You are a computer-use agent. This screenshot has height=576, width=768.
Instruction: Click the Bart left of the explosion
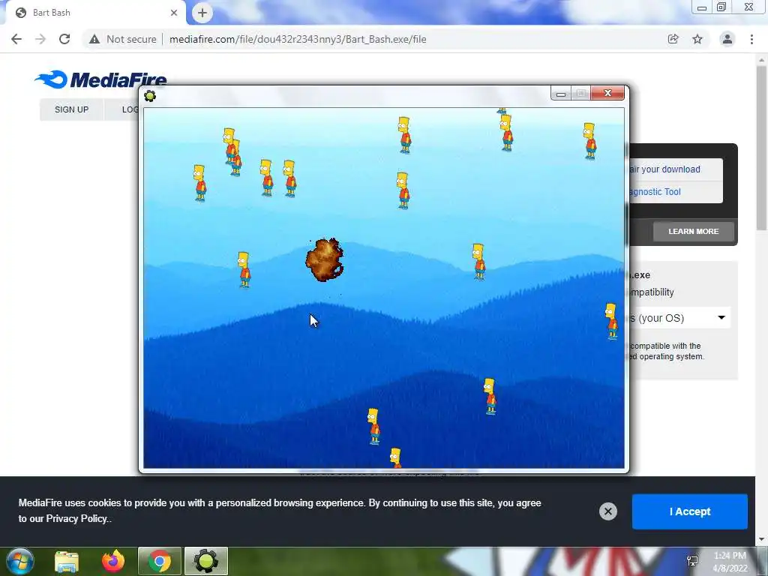pos(244,269)
